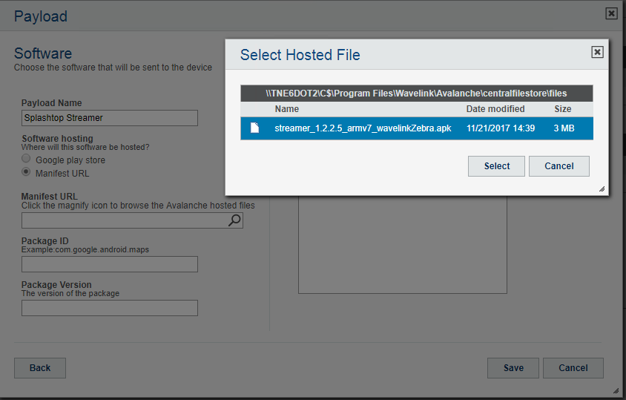This screenshot has height=400, width=626.
Task: Sort files by the Name column header
Action: tap(286, 109)
